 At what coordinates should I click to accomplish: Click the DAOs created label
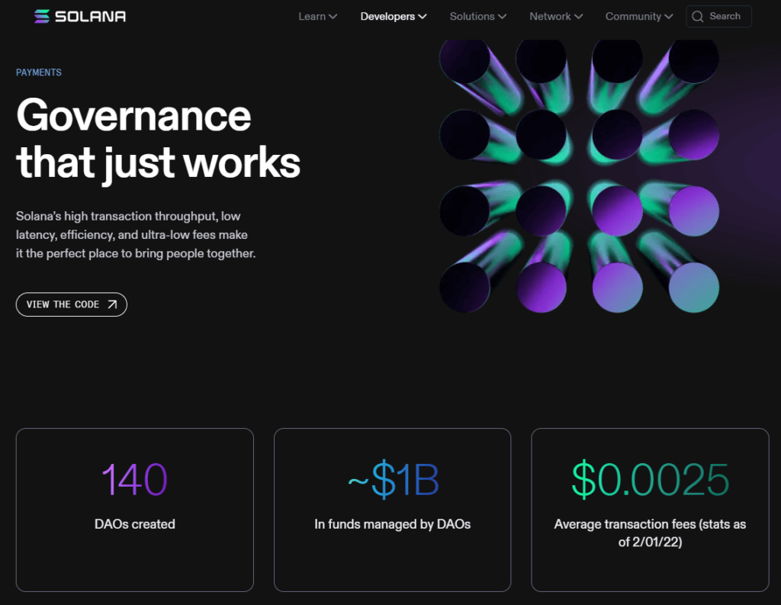[134, 524]
